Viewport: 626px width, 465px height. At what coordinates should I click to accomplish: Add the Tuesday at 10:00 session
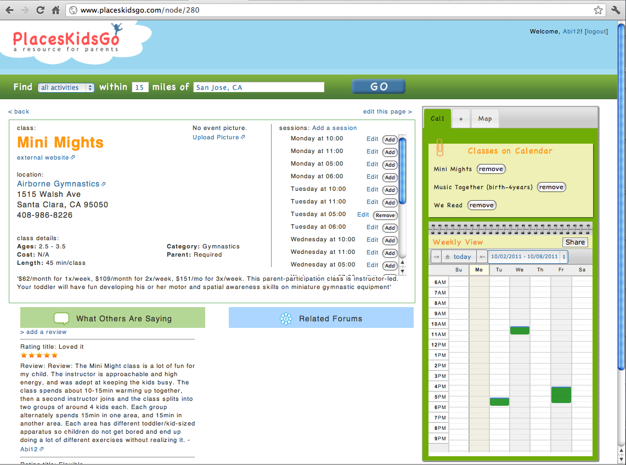coord(390,190)
